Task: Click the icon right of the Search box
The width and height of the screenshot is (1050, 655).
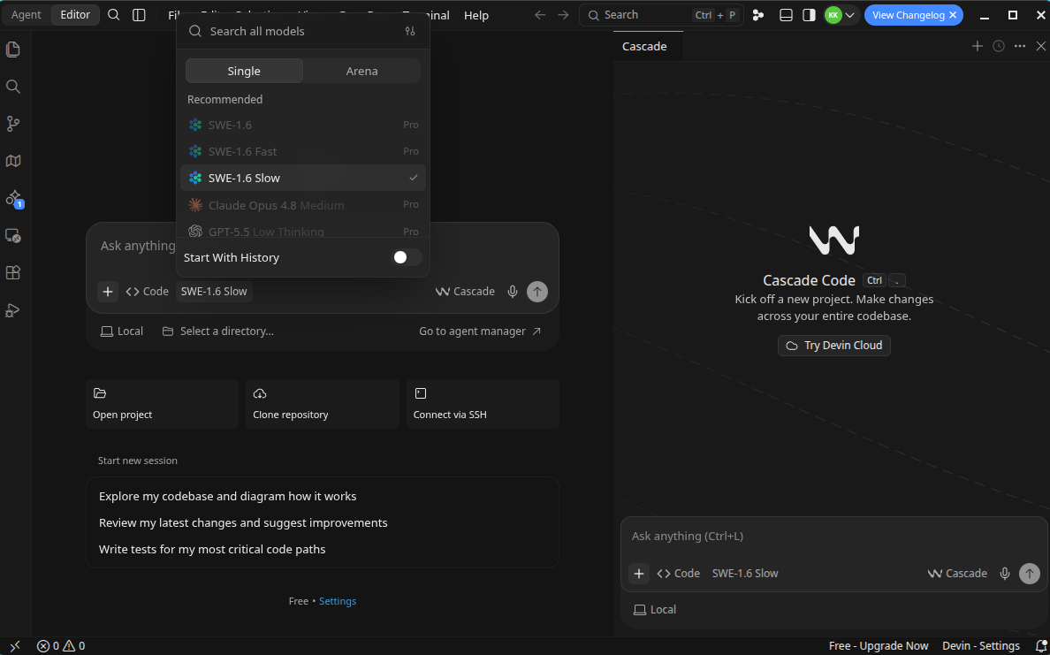Action: (758, 15)
